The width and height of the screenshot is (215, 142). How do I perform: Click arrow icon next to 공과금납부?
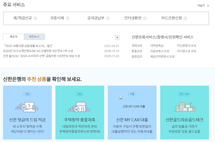coord(108,18)
